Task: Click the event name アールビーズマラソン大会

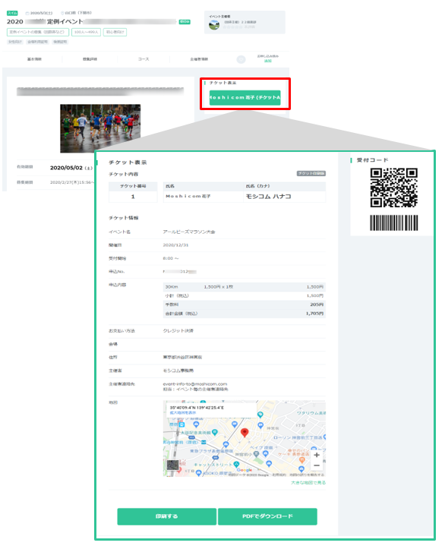Action: pyautogui.click(x=189, y=232)
